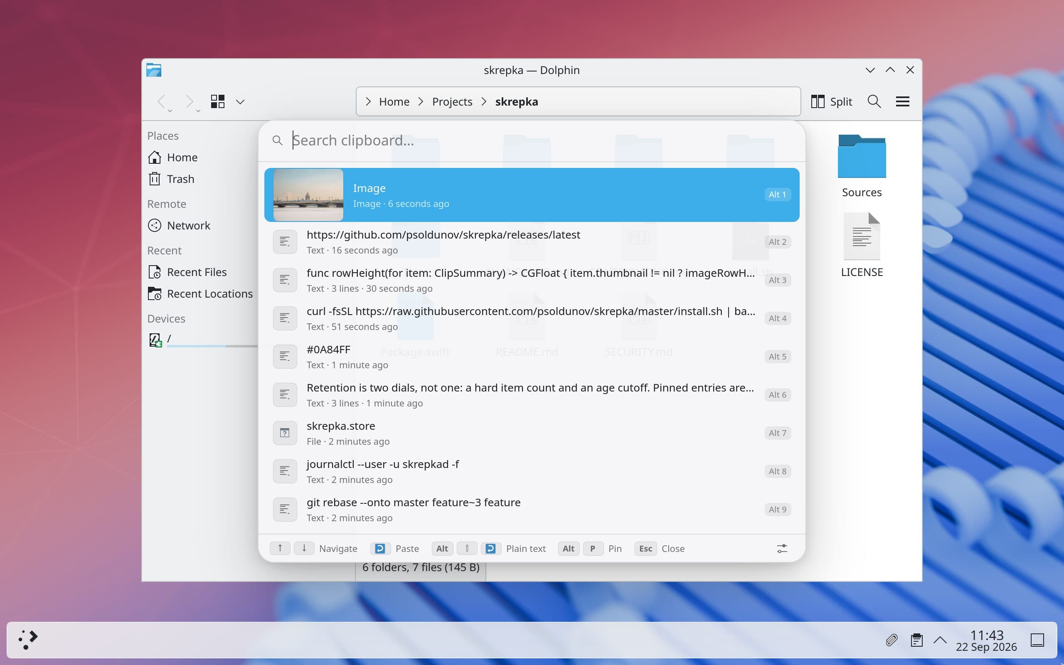Select the github releases/latest URL entry

[532, 242]
